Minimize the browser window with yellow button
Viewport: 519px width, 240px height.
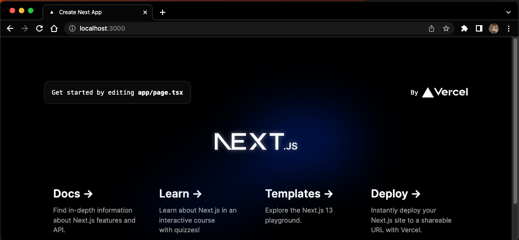(x=22, y=11)
